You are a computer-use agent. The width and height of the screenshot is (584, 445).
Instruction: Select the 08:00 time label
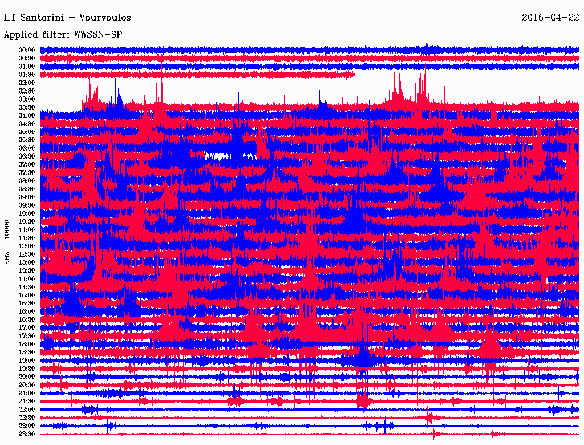click(x=27, y=181)
